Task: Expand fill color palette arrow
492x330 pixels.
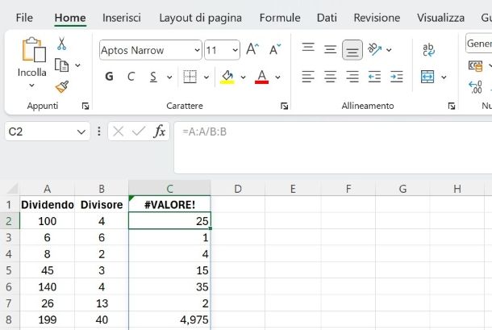Action: tap(243, 77)
